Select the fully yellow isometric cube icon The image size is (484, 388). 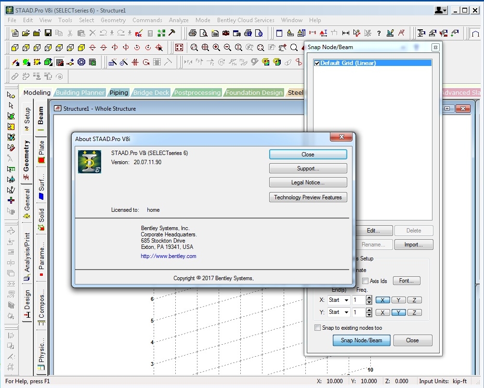click(x=81, y=48)
